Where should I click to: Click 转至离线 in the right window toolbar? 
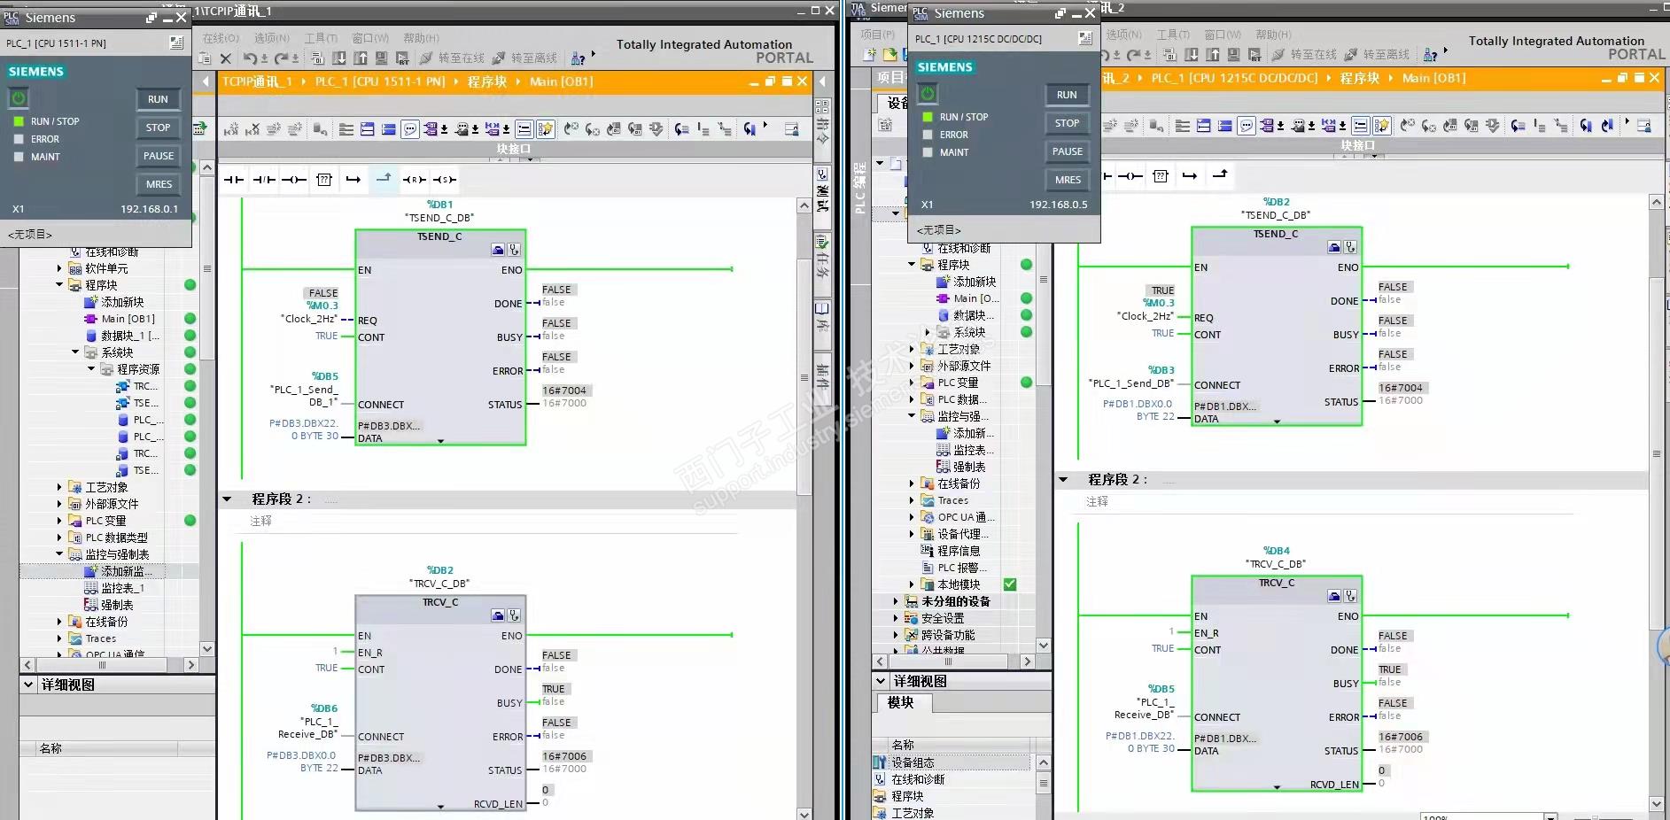coord(1377,55)
